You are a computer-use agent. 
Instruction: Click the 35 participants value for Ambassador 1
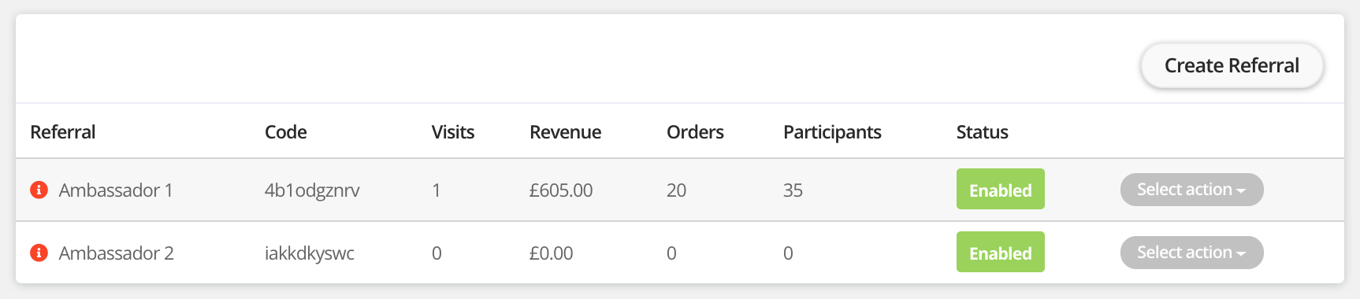click(793, 190)
